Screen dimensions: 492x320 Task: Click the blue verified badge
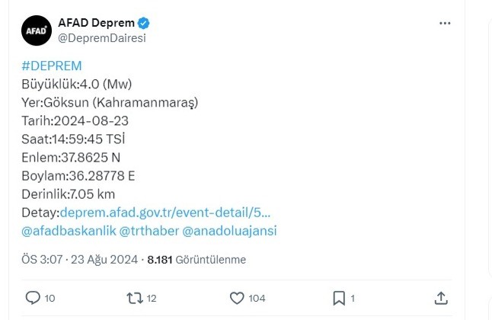click(143, 22)
